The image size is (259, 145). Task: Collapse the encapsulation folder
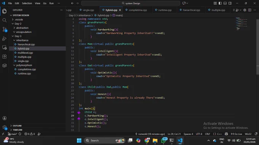click(x=24, y=32)
